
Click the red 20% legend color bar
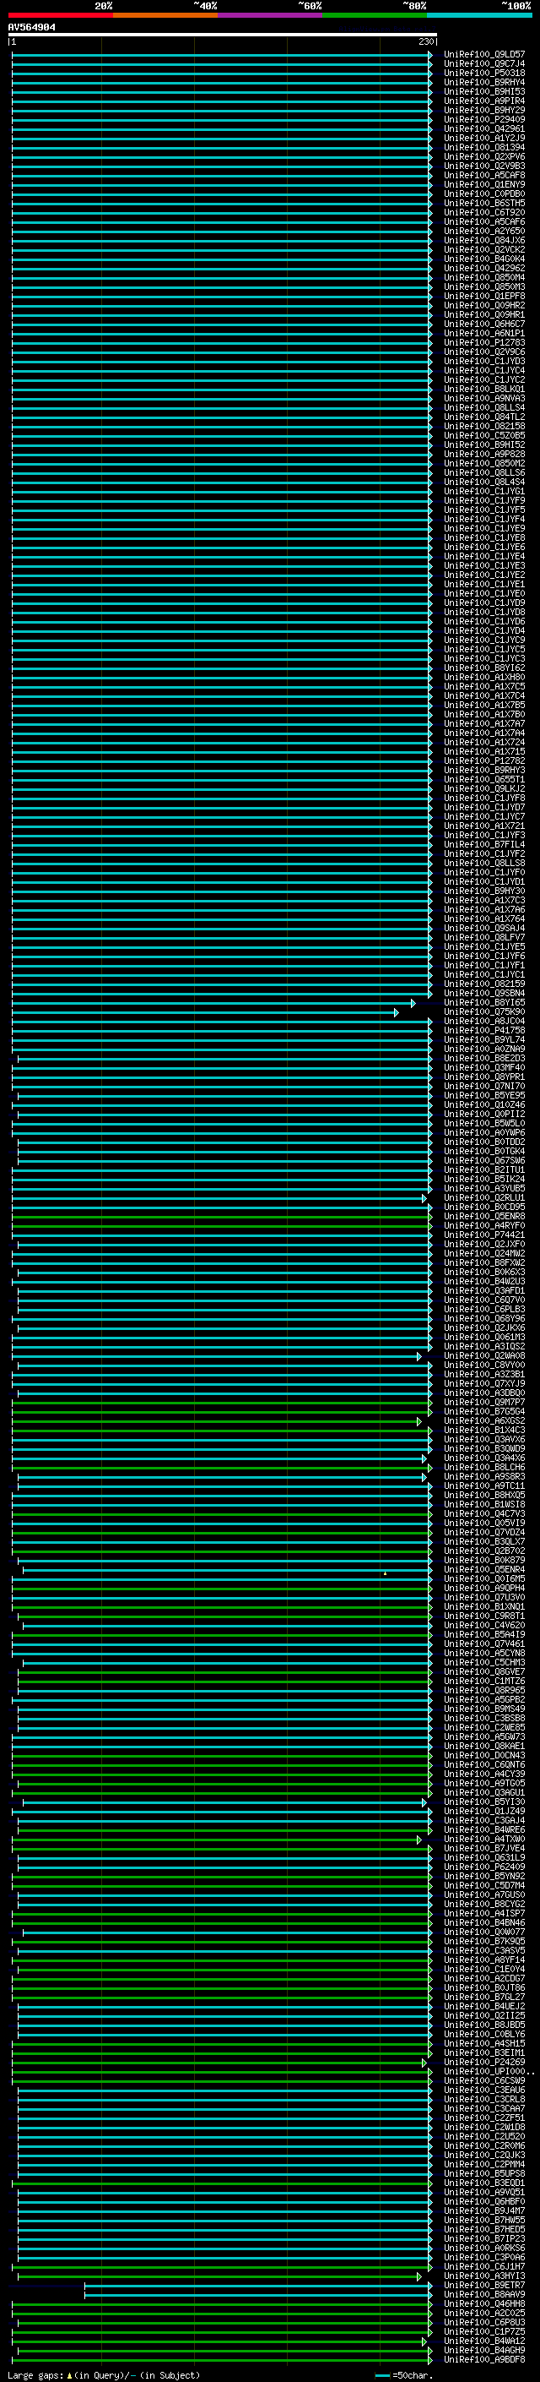[x=61, y=15]
